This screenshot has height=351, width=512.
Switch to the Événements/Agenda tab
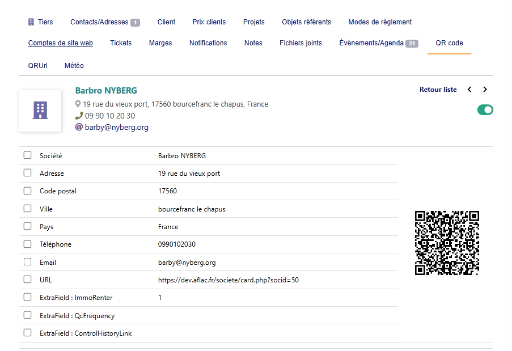(378, 43)
